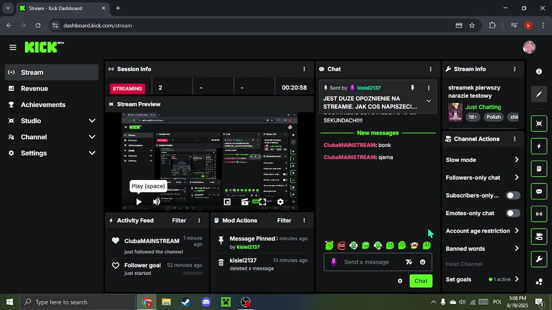Mute the stream preview volume

157,201
